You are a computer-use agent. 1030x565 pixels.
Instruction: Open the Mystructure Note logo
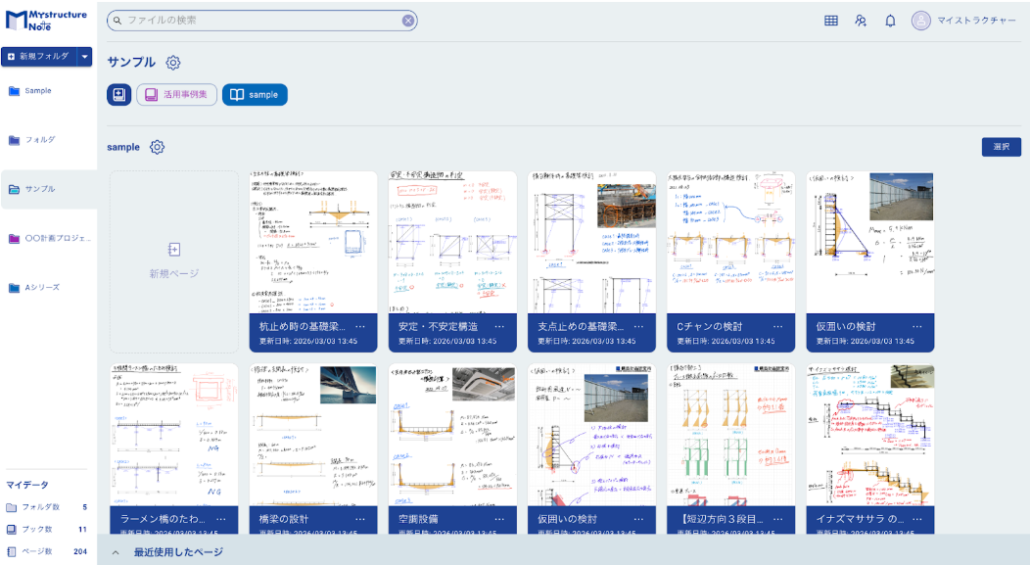(x=44, y=20)
